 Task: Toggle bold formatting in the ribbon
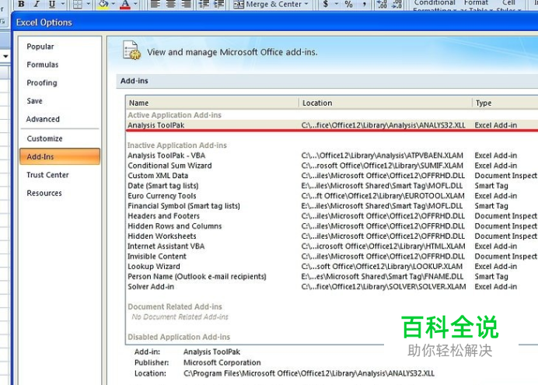tap(21, 4)
